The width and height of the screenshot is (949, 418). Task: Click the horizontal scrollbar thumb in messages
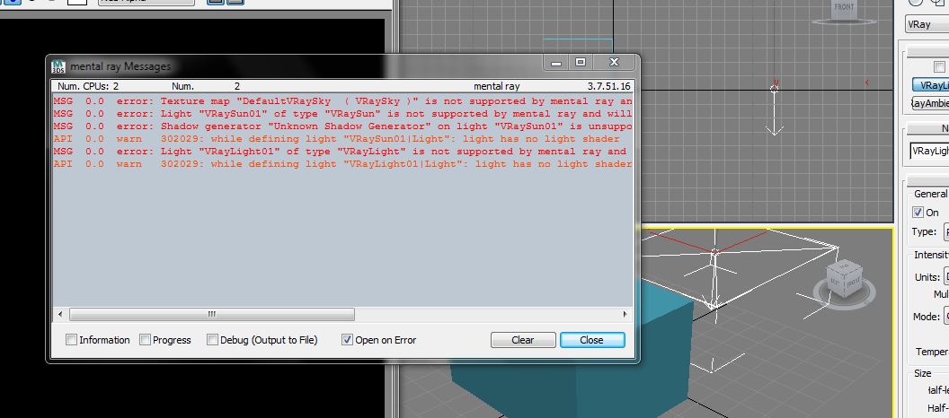[212, 314]
